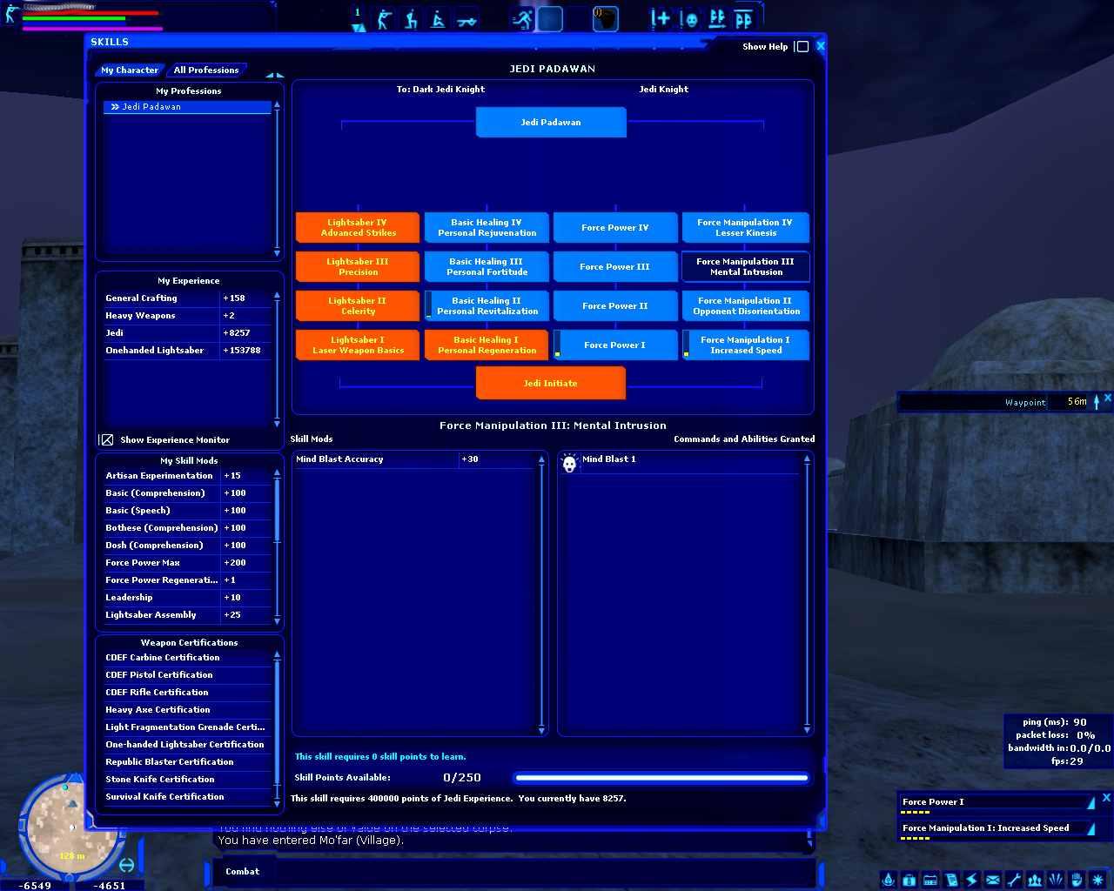
Task: Click the My Experience scroll down arrow
Action: [x=277, y=423]
